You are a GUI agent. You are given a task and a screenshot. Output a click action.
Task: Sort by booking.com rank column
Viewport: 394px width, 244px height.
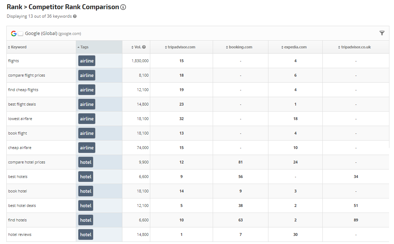[239, 47]
